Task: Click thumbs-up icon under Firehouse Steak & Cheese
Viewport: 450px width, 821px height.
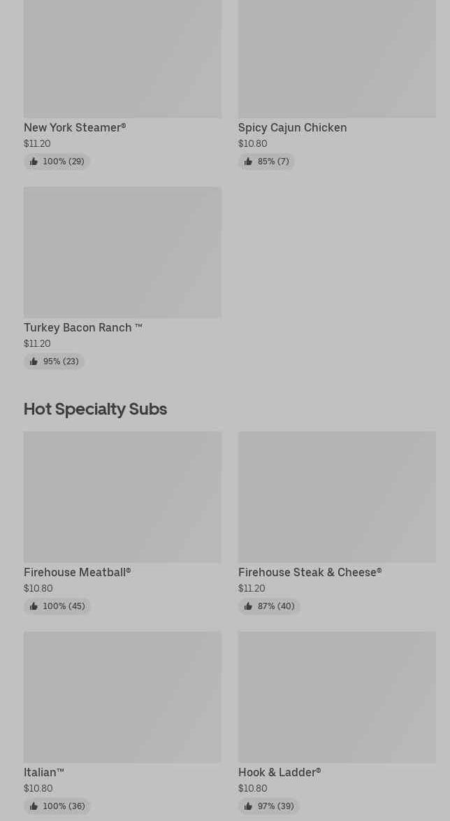Action: tap(248, 606)
